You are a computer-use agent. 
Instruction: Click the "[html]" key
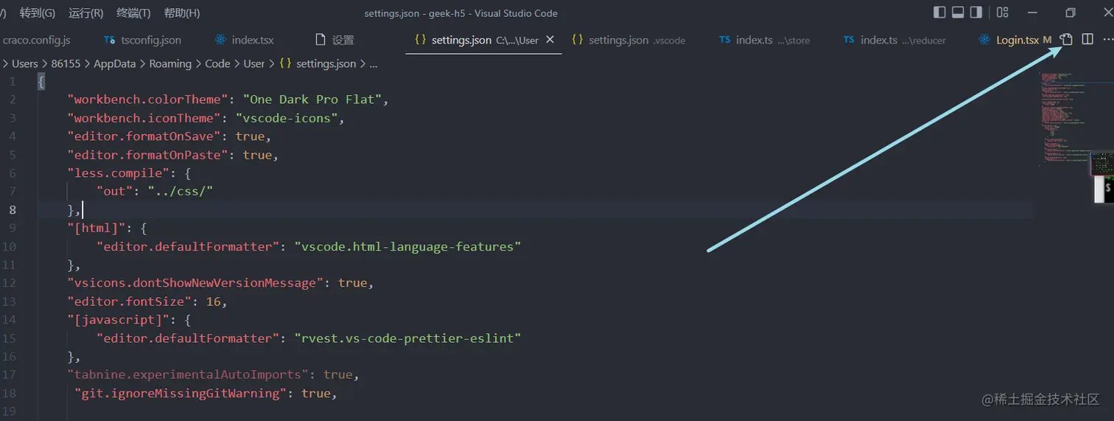[x=96, y=228]
